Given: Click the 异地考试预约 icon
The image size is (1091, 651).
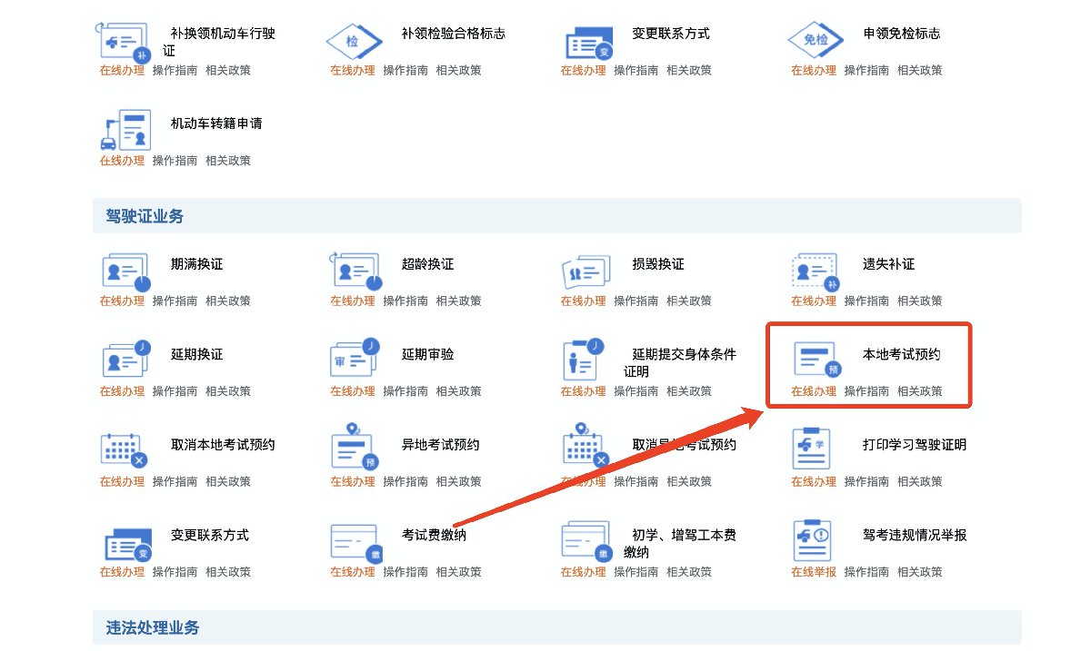Looking at the screenshot, I should pyautogui.click(x=355, y=447).
